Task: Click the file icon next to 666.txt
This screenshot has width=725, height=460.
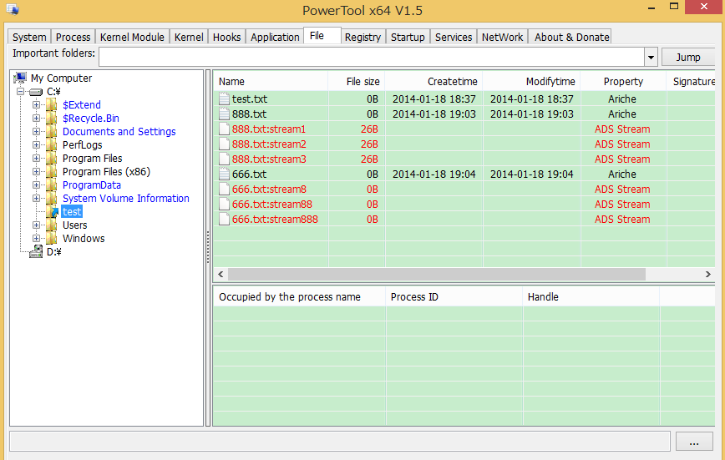Action: click(x=224, y=174)
